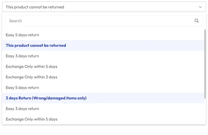Viewport: 208px width, 135px height.
Task: Select 'Easy 5 days return' directly below Search
Action: tap(103, 35)
